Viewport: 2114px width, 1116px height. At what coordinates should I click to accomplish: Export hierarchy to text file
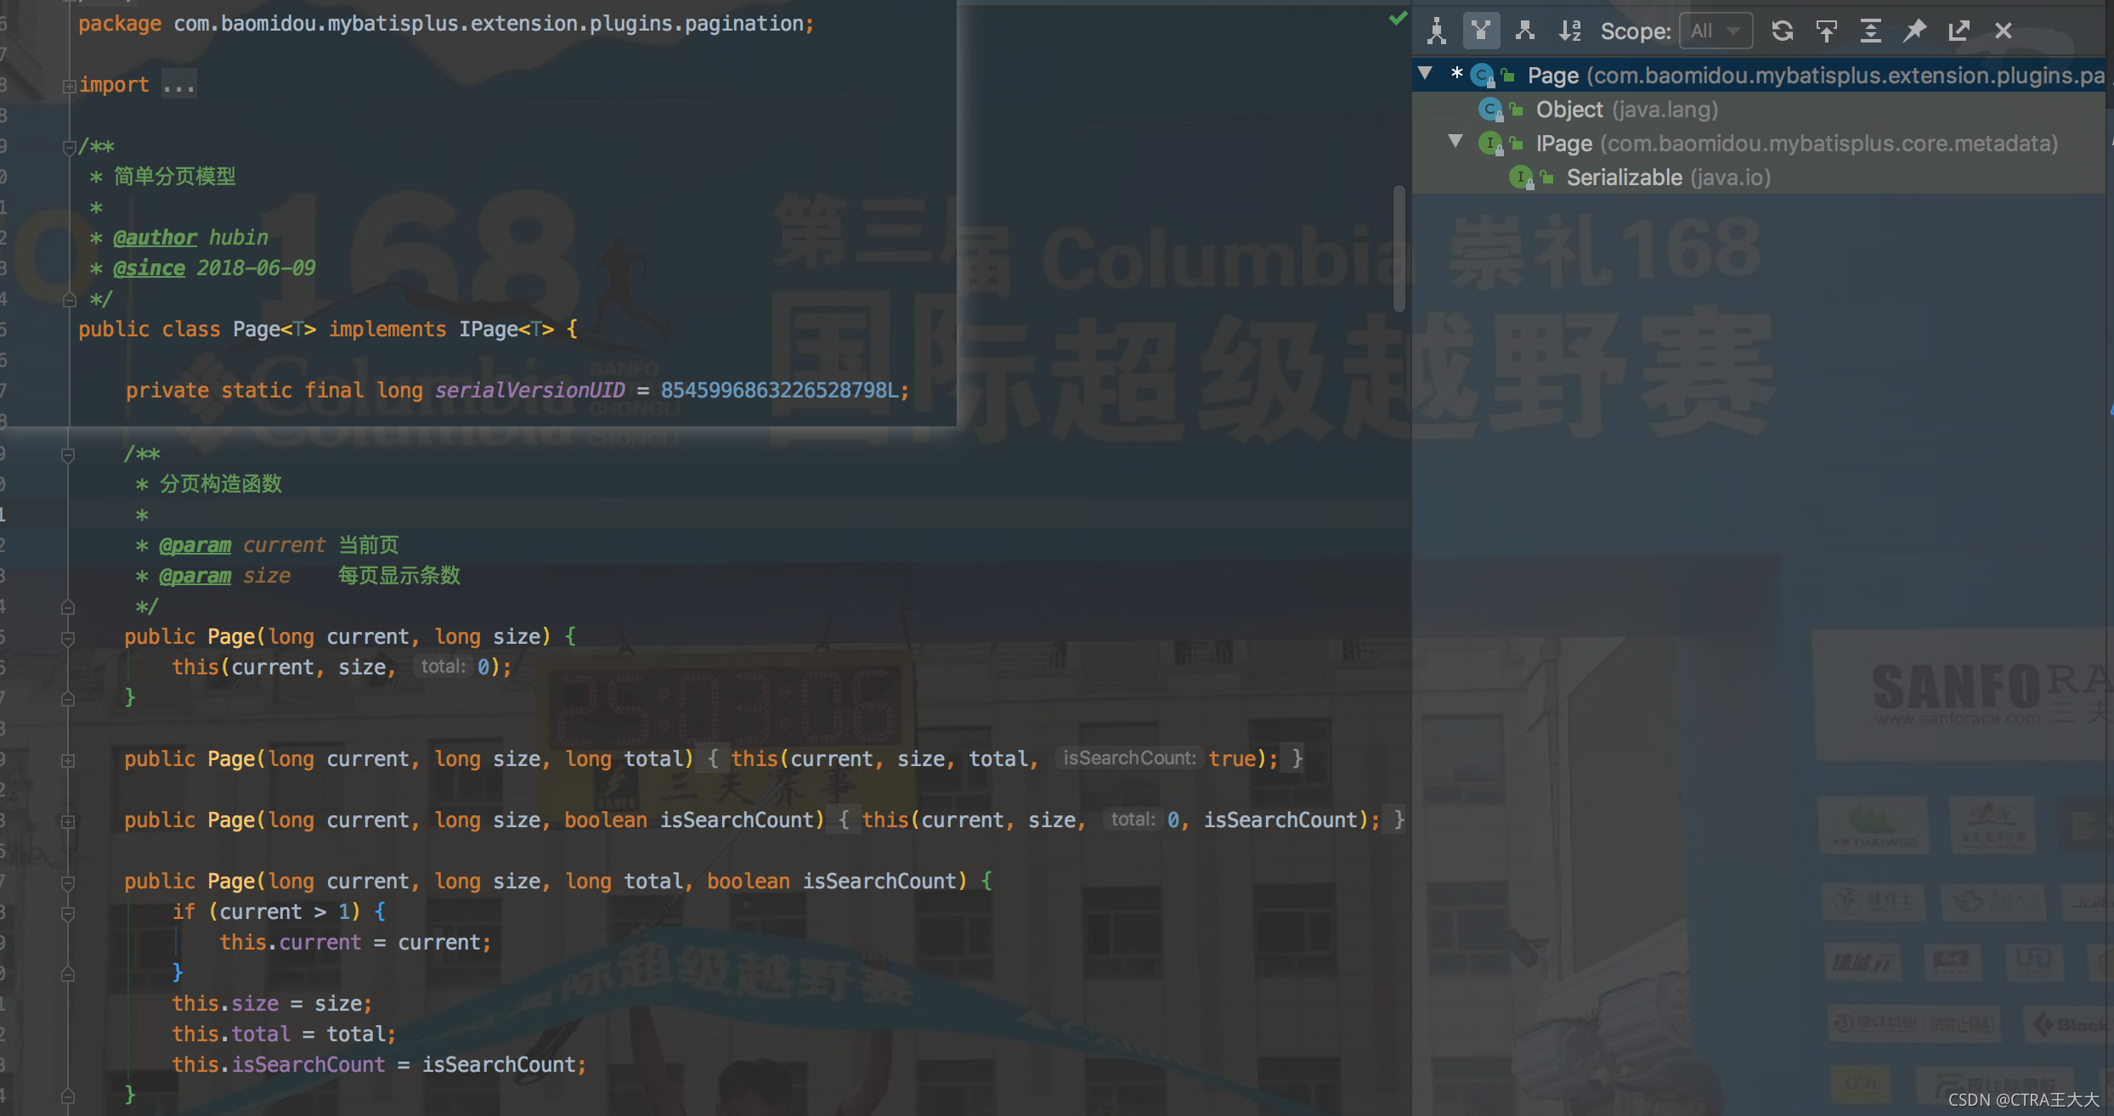(x=1959, y=31)
